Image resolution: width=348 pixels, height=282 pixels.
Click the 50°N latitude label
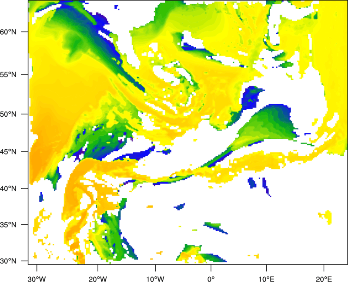pos(8,114)
